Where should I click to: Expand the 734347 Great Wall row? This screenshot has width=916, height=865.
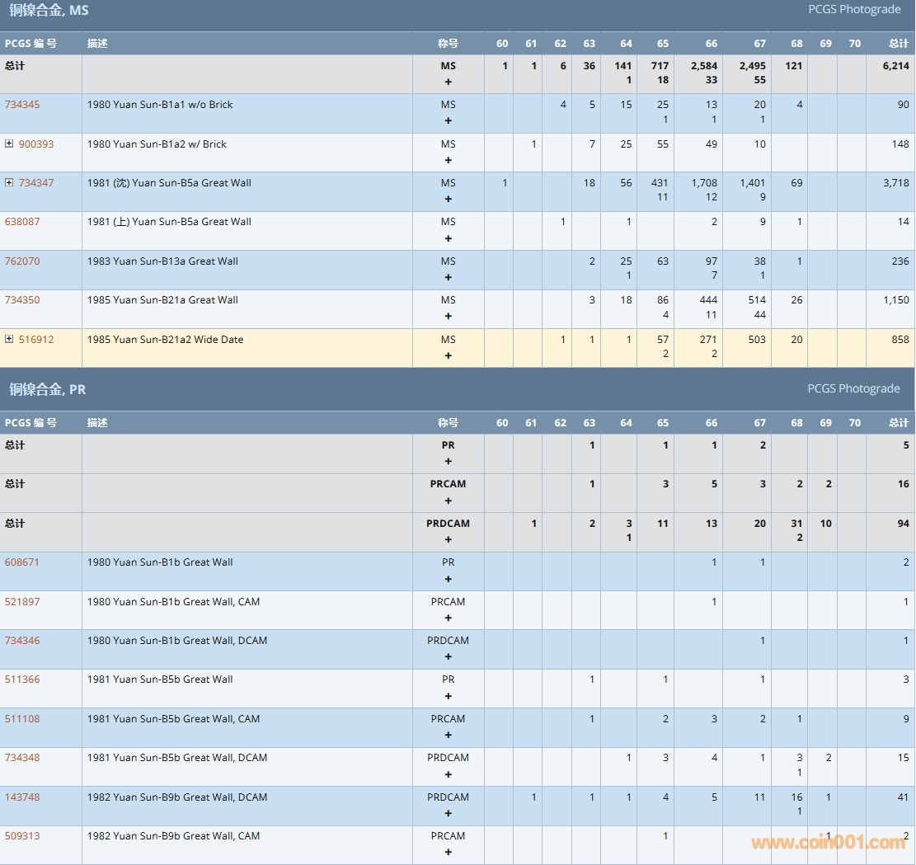pos(9,182)
